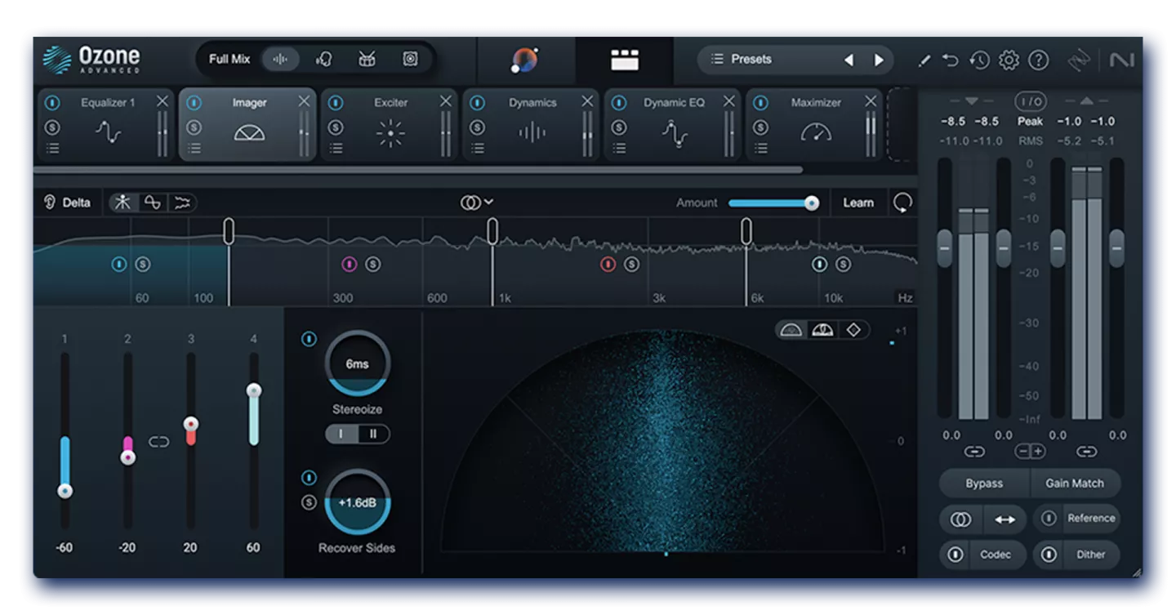1176x615 pixels.
Task: Select the first Imager mode star icon
Action: click(122, 203)
